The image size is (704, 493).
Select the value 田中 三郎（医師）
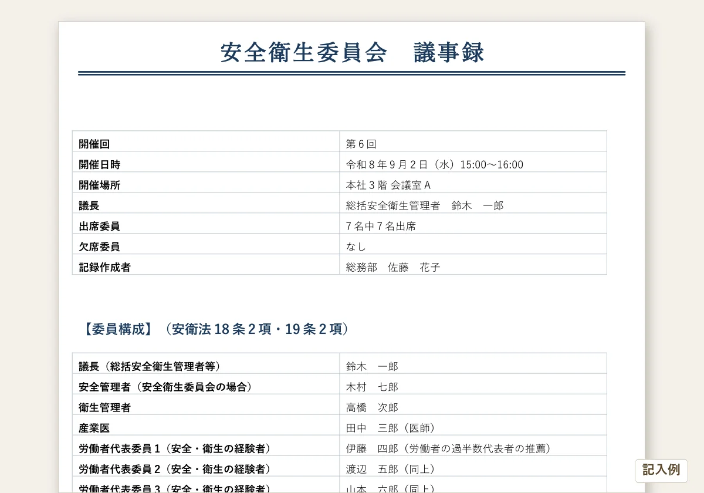391,428
